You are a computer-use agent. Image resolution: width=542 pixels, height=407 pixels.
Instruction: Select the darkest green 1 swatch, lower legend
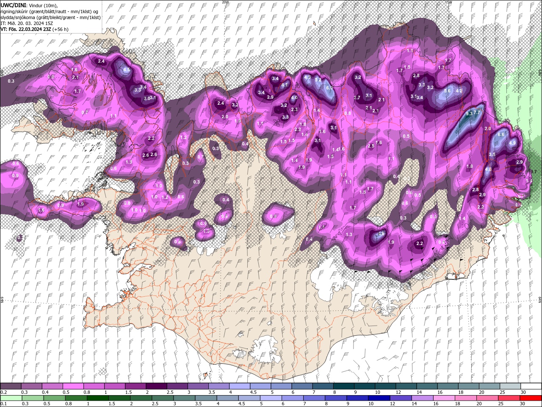(x=97, y=398)
